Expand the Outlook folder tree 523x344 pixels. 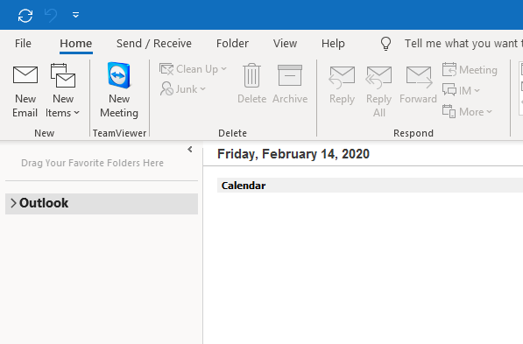point(13,203)
